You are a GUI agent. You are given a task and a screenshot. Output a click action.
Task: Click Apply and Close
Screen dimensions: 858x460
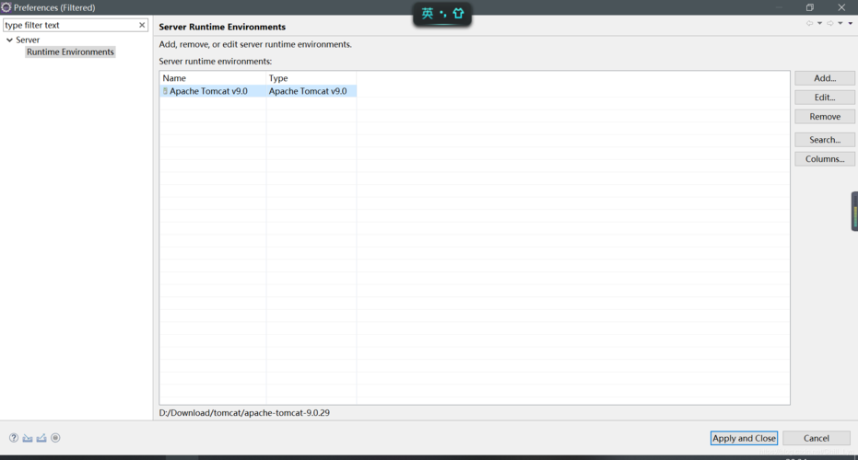click(x=744, y=438)
